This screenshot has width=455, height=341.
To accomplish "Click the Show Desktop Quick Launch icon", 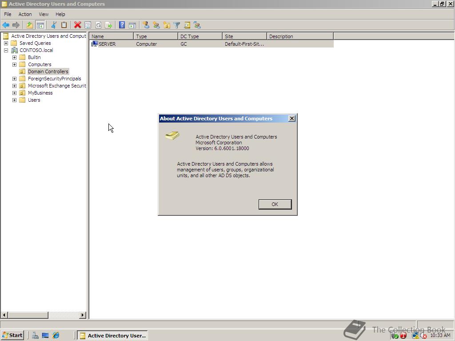I will click(45, 336).
